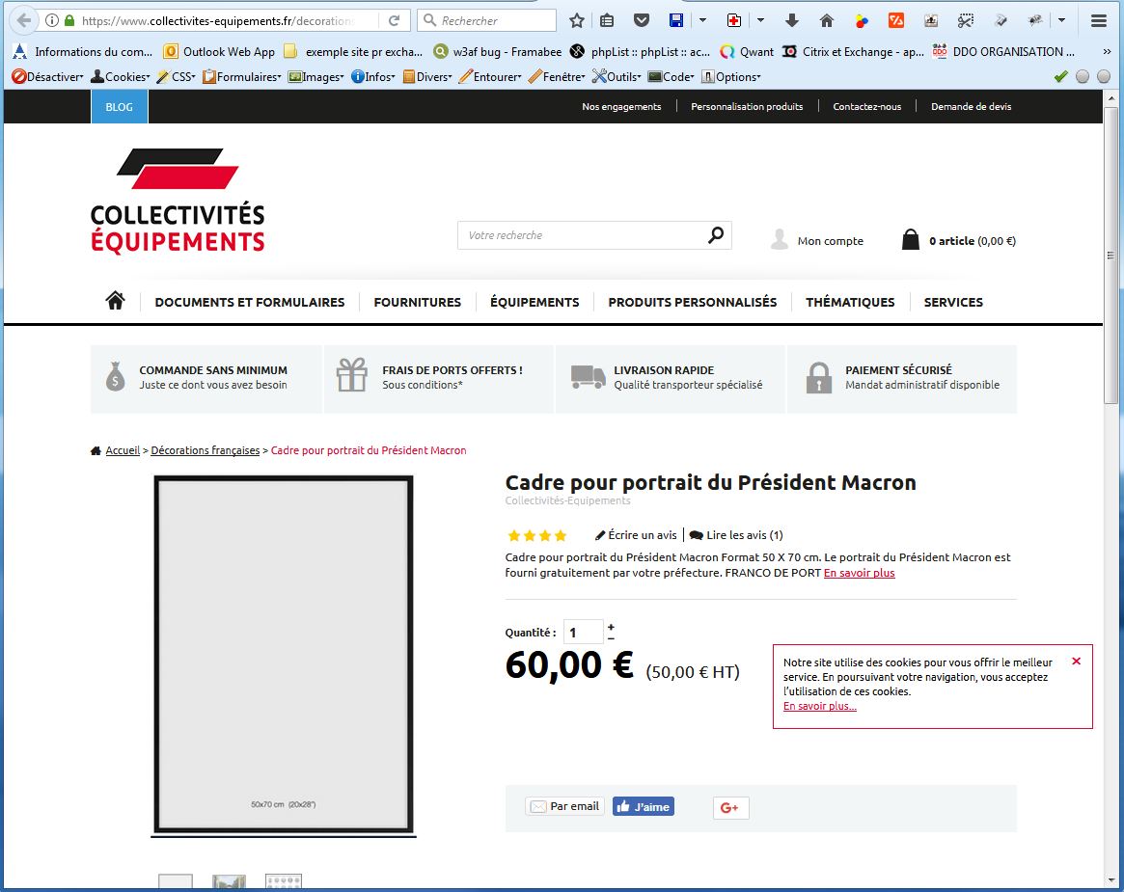
Task: Click the Mon compte user icon
Action: 780,239
